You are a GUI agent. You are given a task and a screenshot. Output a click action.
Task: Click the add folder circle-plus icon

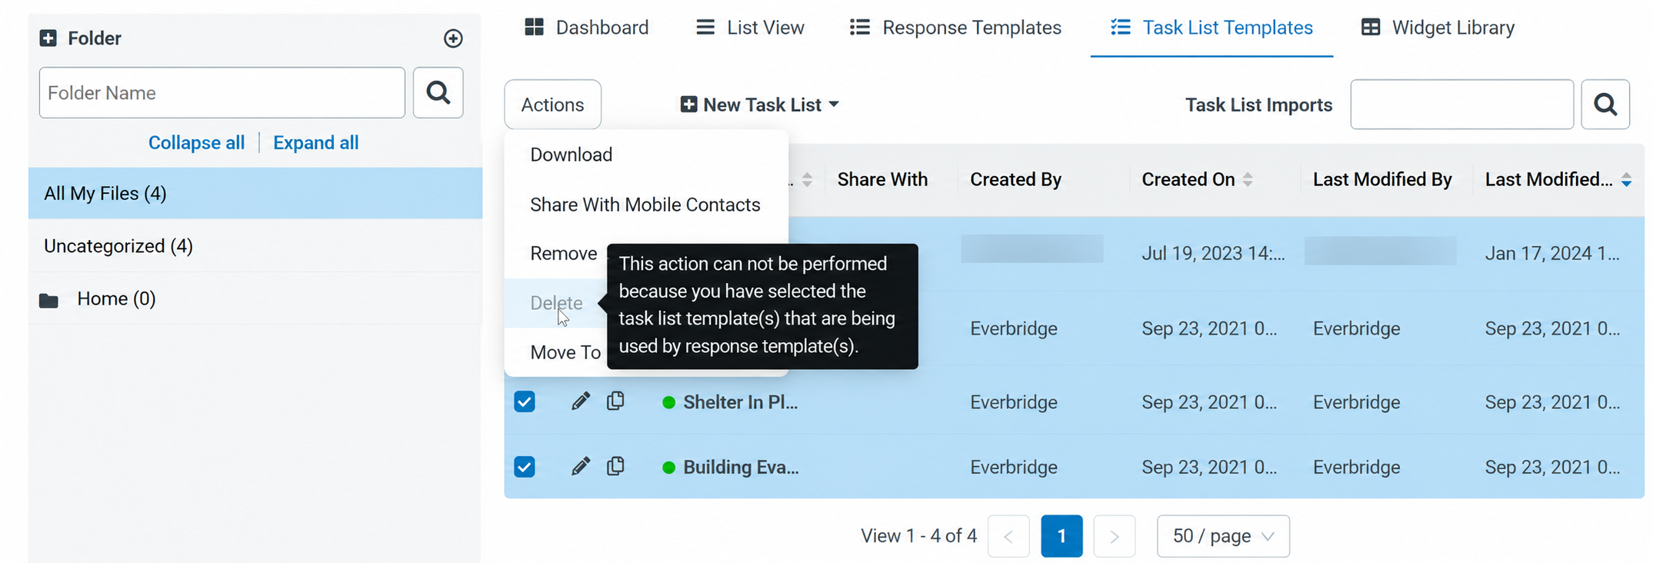point(453,38)
